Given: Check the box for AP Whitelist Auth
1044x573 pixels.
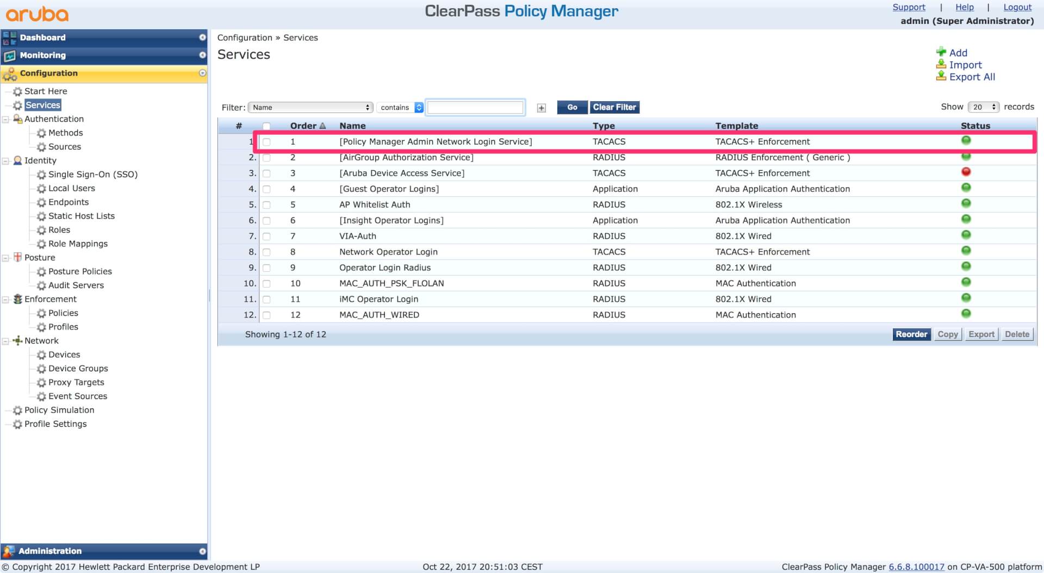Looking at the screenshot, I should click(x=266, y=205).
